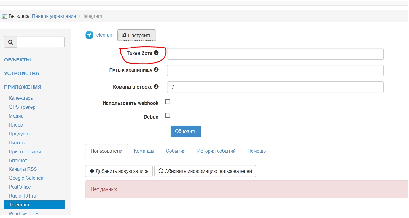This screenshot has height=218, width=409.
Task: Open the Настроить settings button
Action: coord(137,35)
